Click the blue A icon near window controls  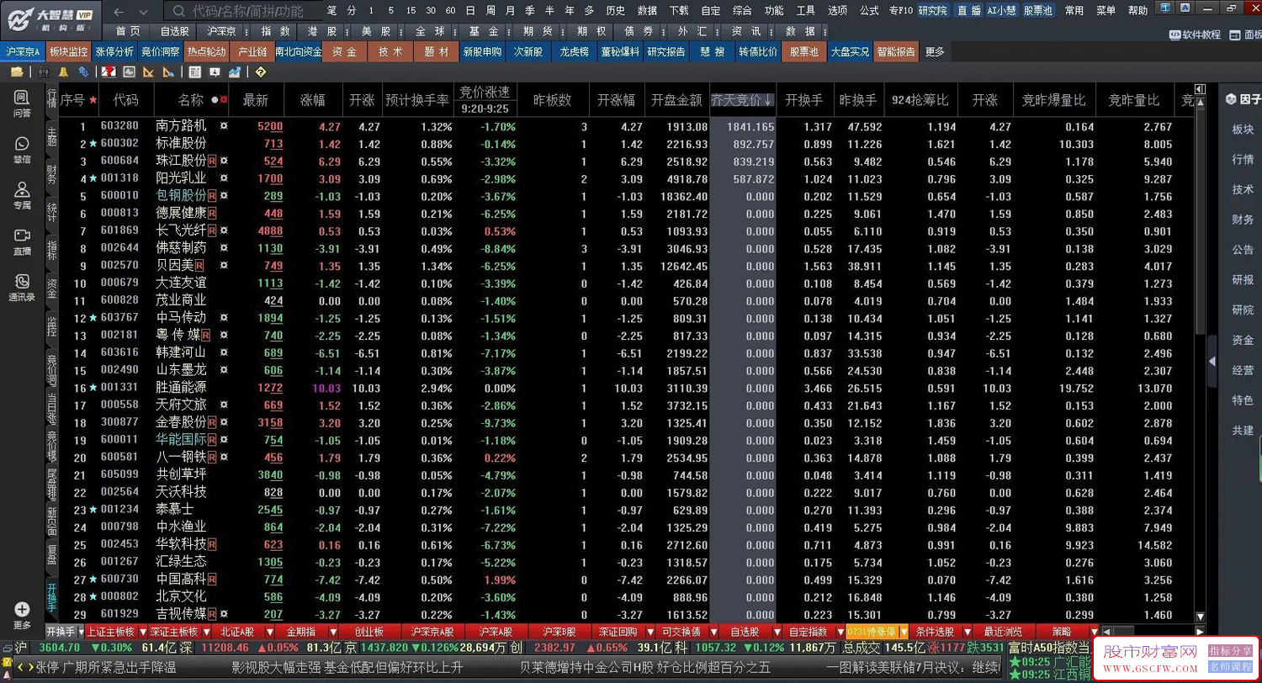point(1185,8)
